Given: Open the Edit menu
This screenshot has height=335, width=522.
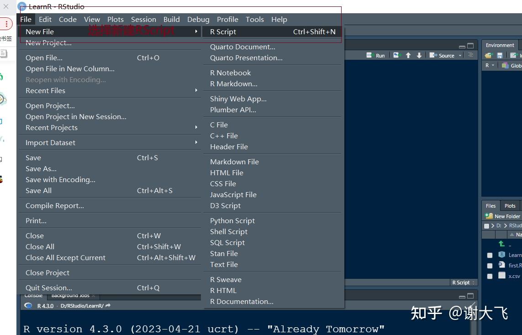Looking at the screenshot, I should pos(45,19).
